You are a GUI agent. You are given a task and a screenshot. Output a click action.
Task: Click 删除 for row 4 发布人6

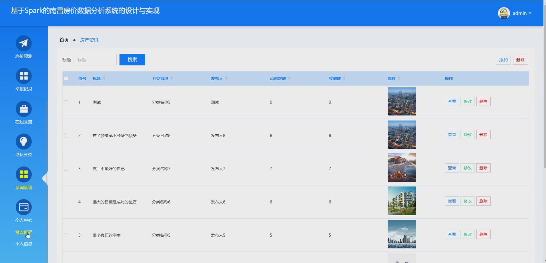pyautogui.click(x=483, y=201)
